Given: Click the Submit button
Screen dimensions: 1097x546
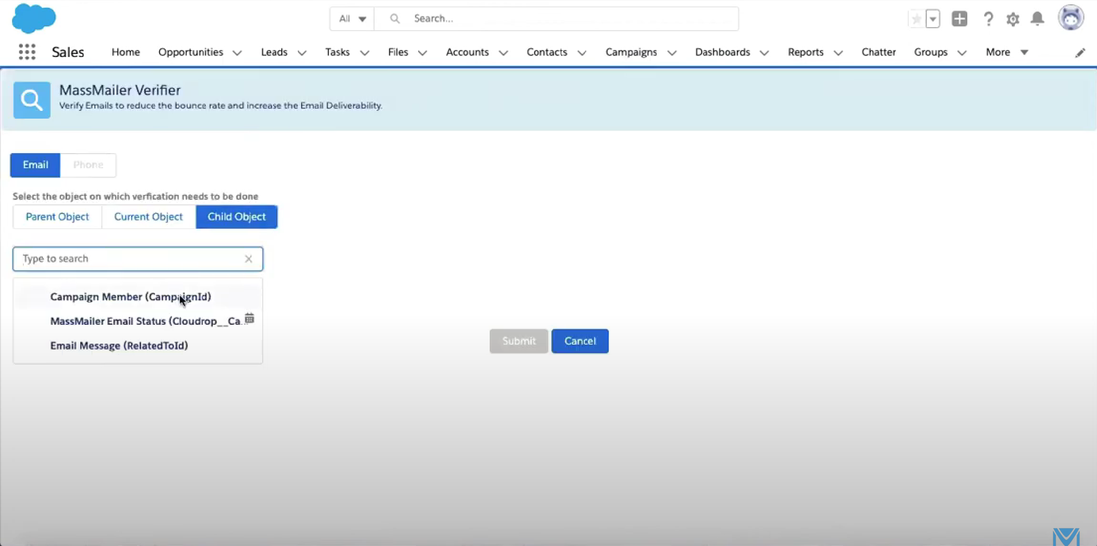Looking at the screenshot, I should pyautogui.click(x=519, y=341).
